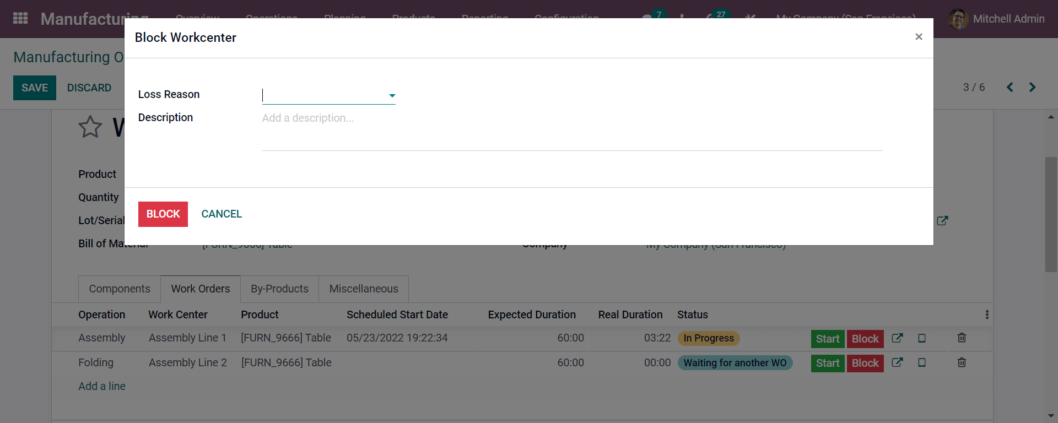The width and height of the screenshot is (1058, 423).
Task: Switch to the Miscellaneous tab
Action: tap(364, 289)
